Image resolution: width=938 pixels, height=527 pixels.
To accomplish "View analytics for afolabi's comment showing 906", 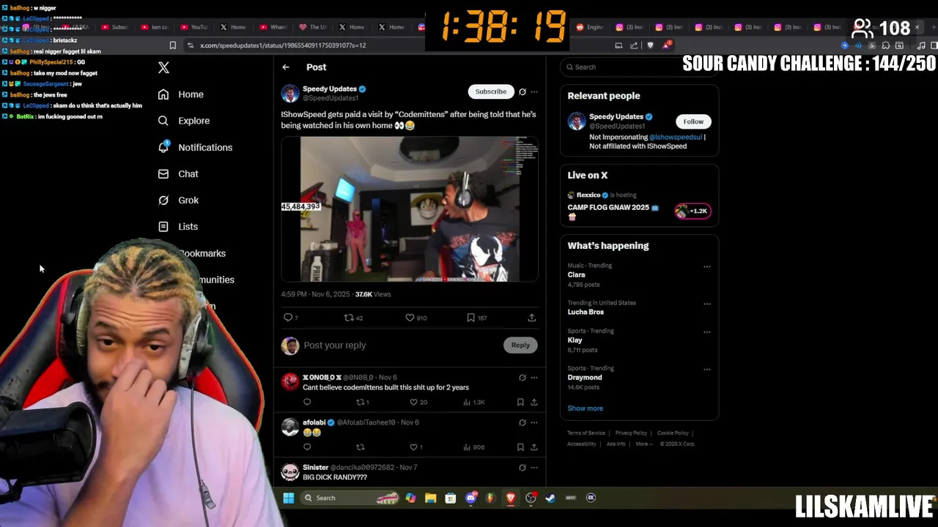I will click(466, 447).
